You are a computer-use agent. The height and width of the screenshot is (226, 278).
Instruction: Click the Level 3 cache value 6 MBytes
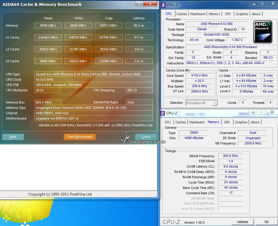(x=246, y=91)
